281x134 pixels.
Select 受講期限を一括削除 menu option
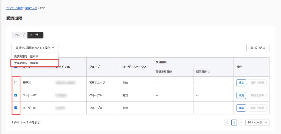point(26,56)
